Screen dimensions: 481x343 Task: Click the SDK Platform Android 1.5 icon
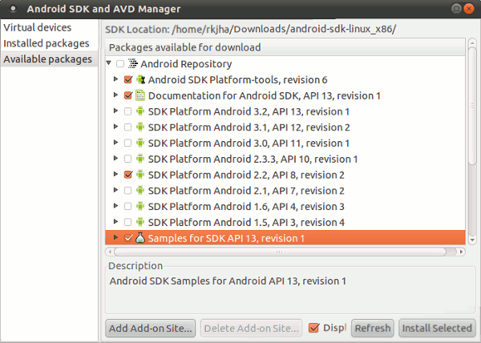point(140,222)
